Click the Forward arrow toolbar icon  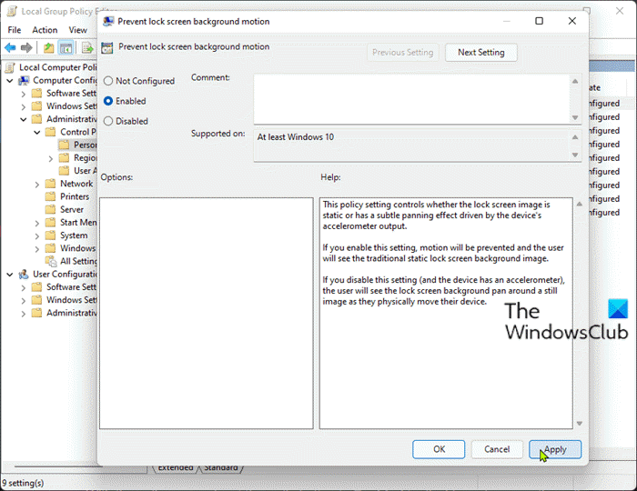[x=26, y=48]
